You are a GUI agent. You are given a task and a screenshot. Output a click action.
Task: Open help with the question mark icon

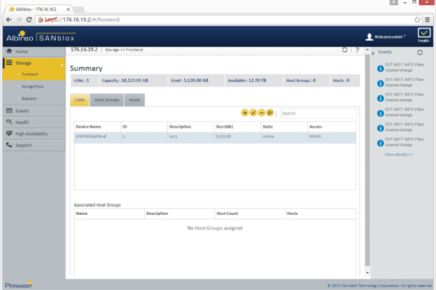[357, 50]
